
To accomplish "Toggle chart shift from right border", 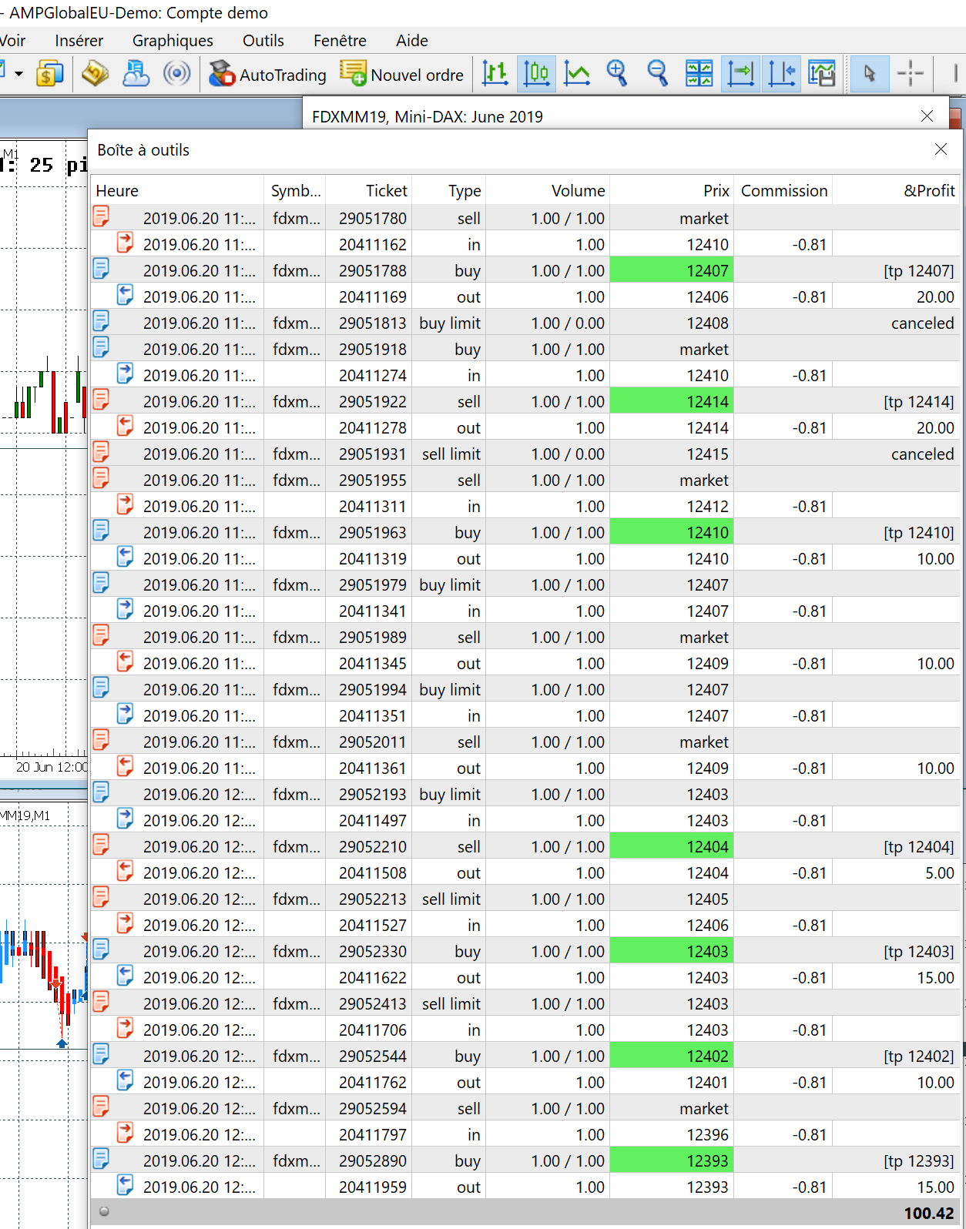I will (x=781, y=74).
